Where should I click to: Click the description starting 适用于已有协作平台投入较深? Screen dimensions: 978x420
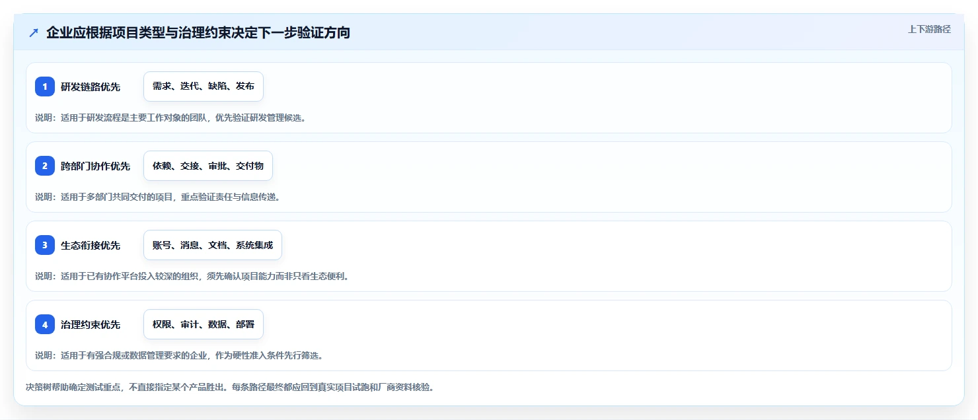pyautogui.click(x=192, y=276)
